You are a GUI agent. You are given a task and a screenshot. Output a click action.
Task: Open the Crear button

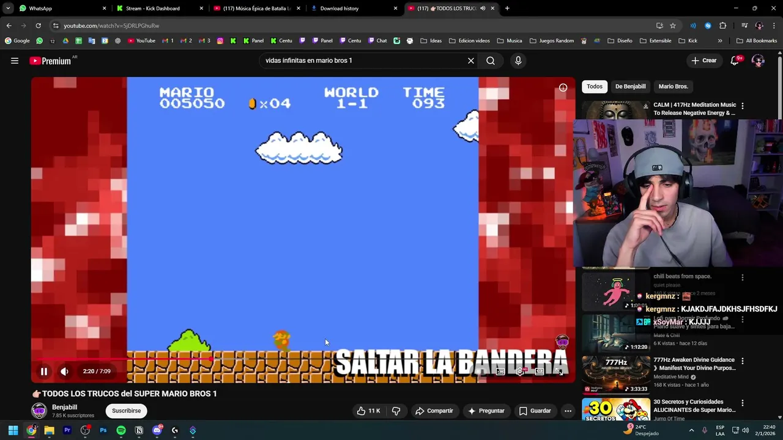[x=703, y=61]
